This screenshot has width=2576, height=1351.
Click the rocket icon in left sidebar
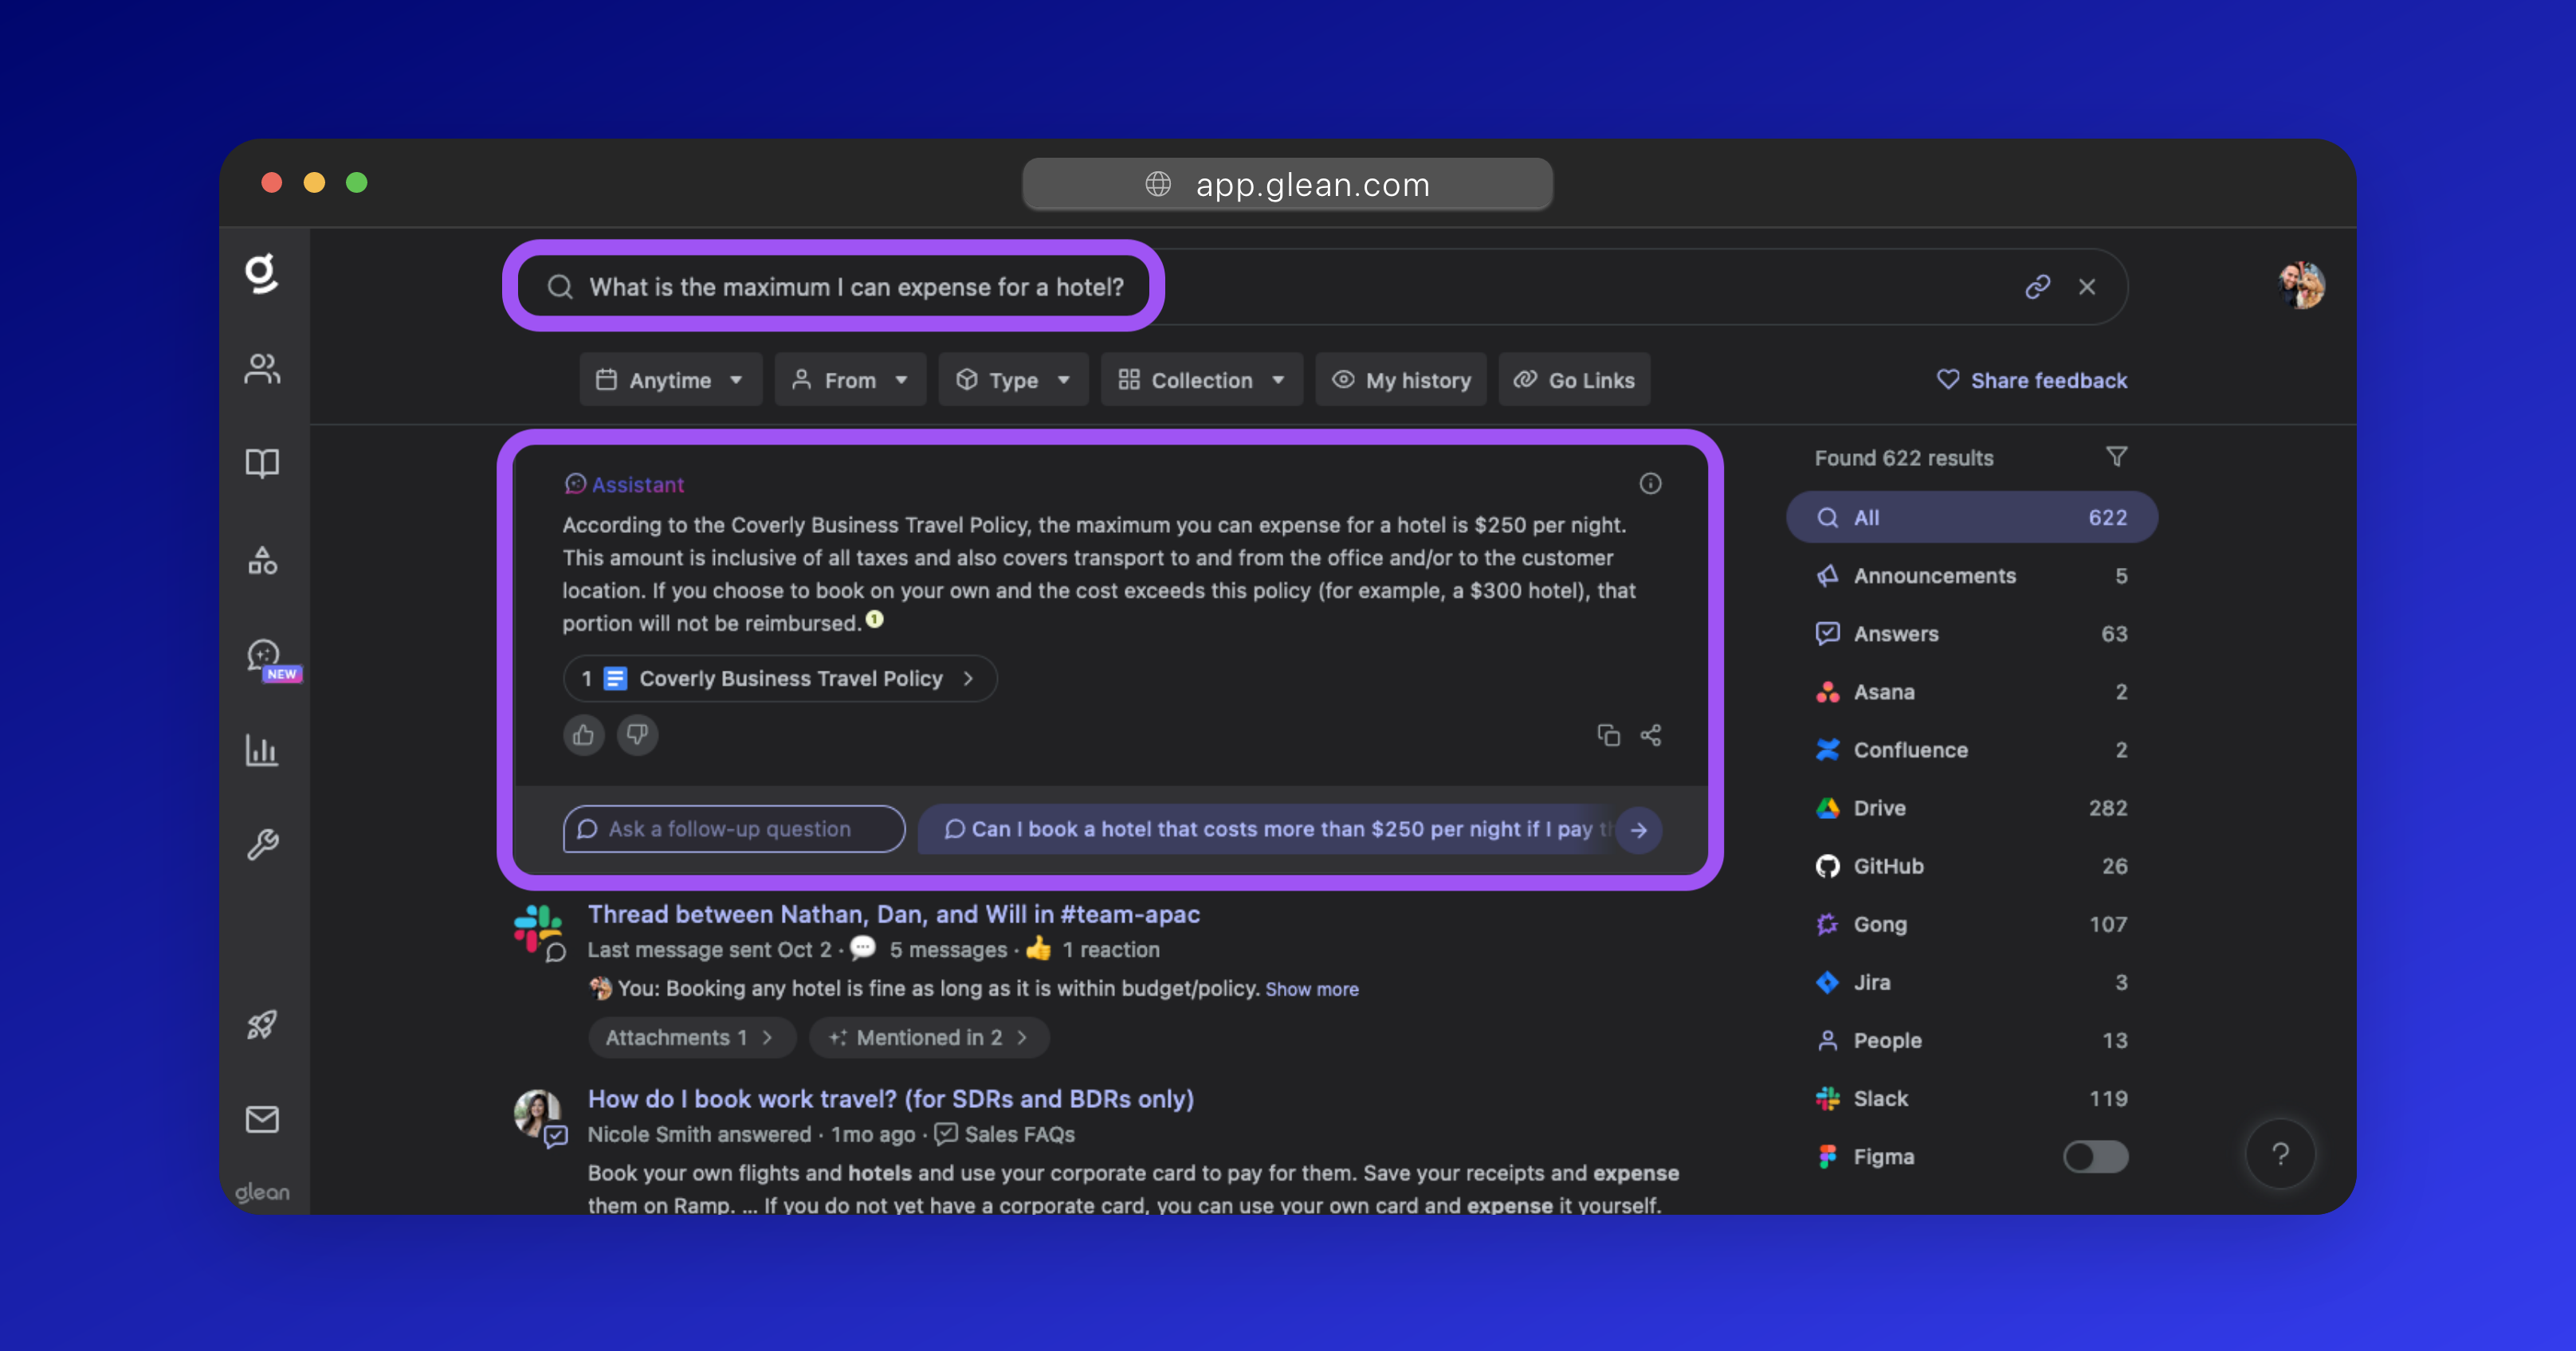point(262,1024)
